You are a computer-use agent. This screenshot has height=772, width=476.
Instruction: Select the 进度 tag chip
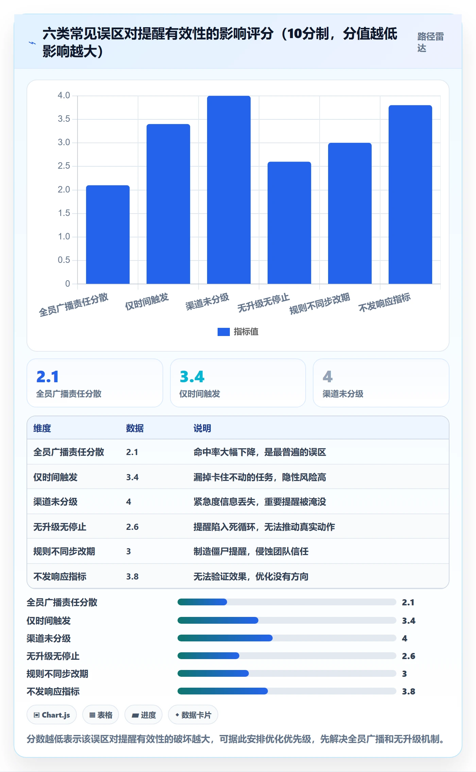tap(143, 715)
